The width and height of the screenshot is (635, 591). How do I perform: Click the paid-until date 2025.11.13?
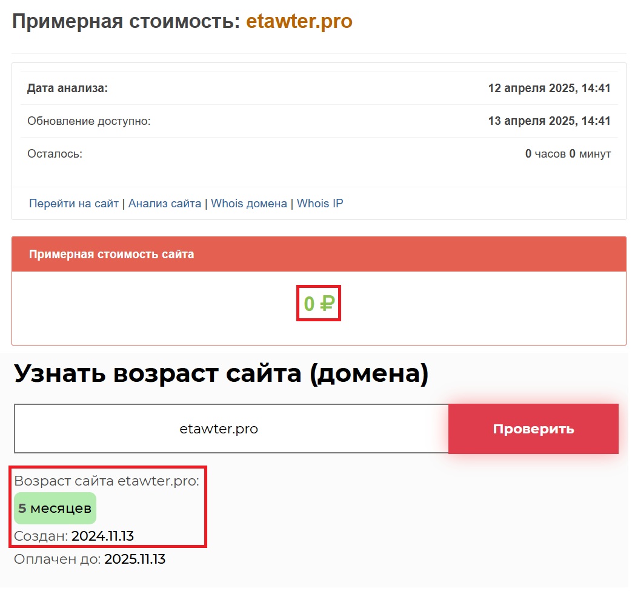click(x=135, y=559)
